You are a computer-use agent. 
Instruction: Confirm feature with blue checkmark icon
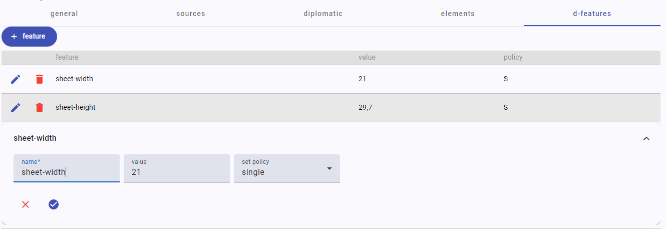pyautogui.click(x=54, y=204)
